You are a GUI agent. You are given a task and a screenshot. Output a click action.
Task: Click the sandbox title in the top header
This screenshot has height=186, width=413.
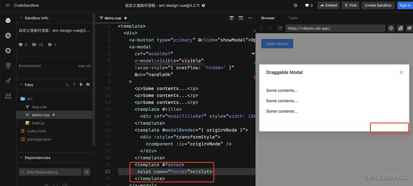163,5
